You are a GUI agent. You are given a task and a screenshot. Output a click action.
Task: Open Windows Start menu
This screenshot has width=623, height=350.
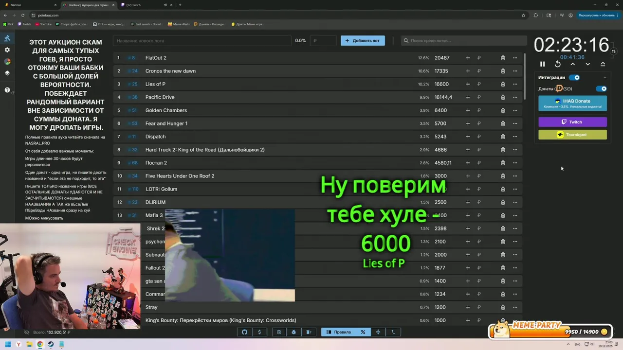8,344
